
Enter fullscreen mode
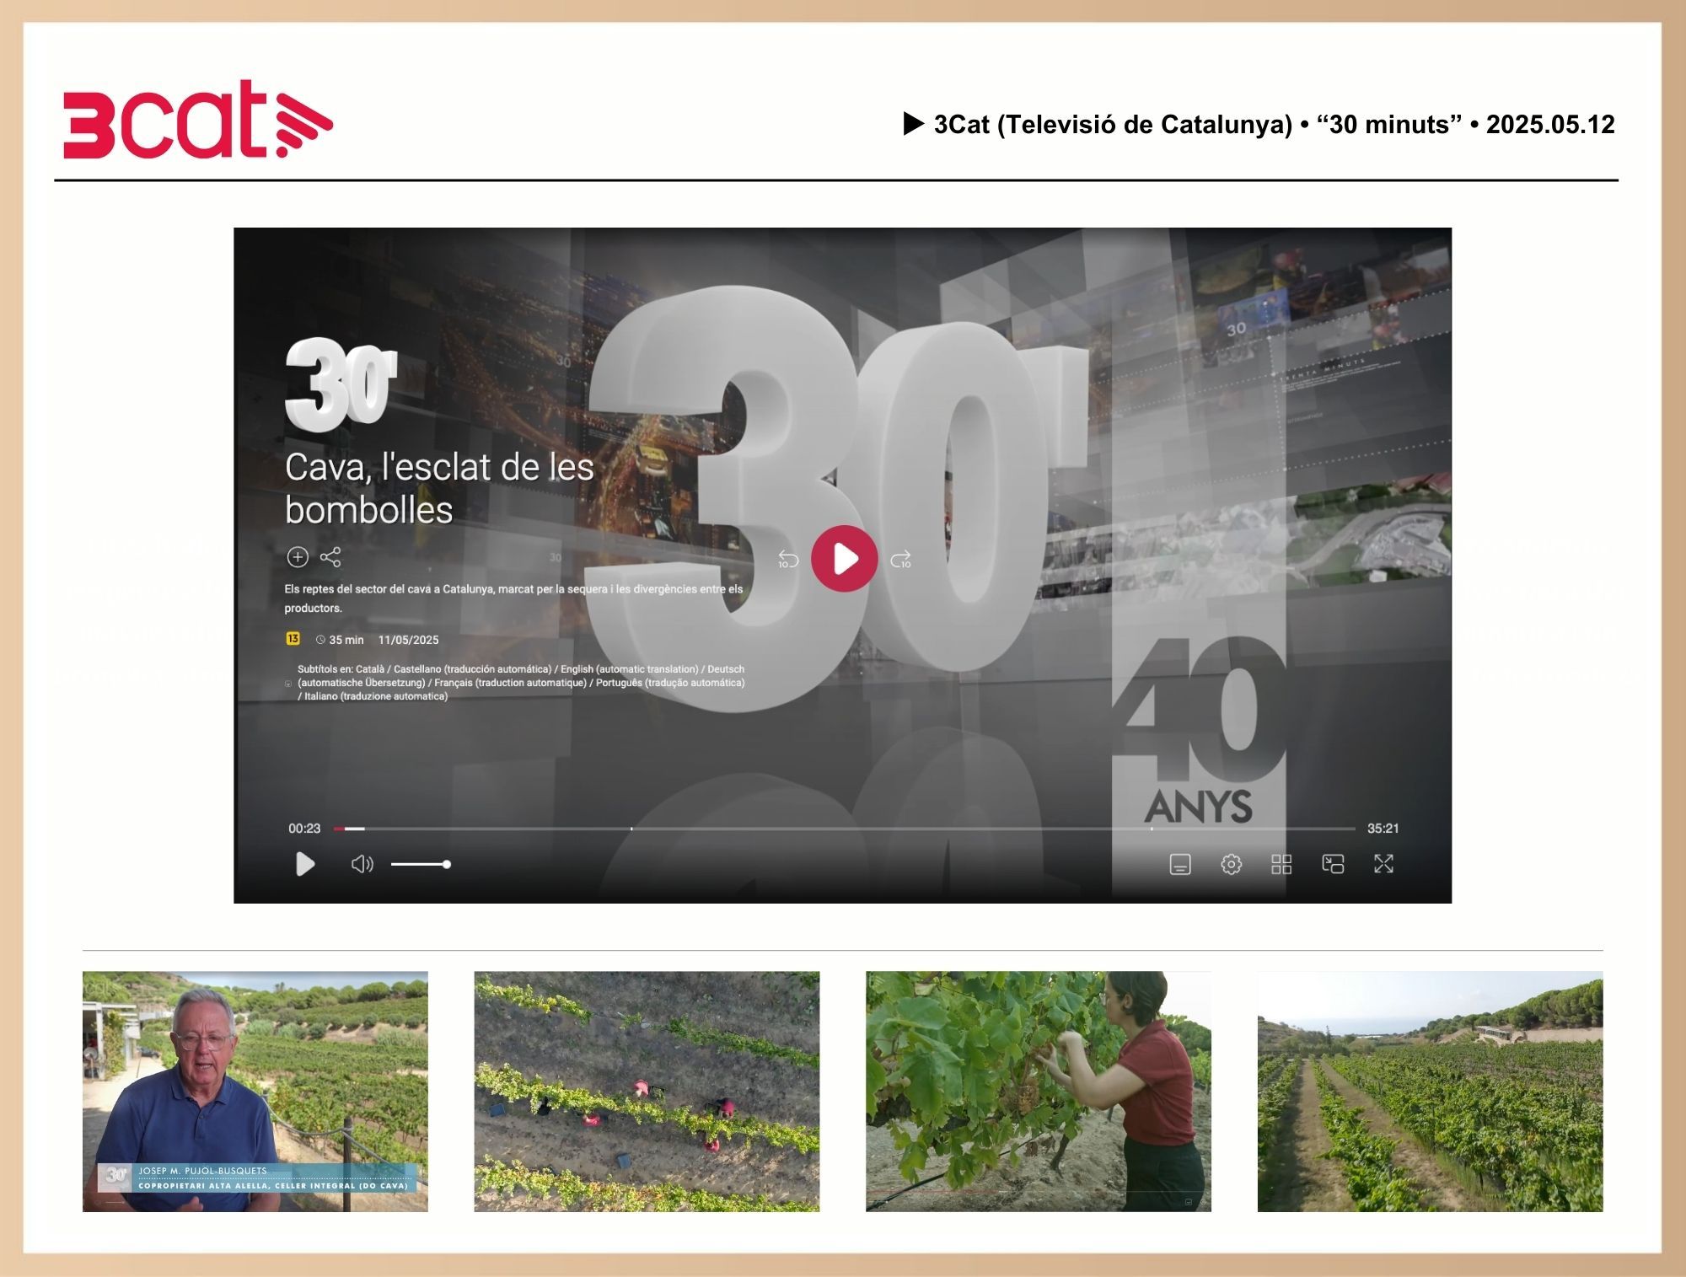[x=1383, y=863]
